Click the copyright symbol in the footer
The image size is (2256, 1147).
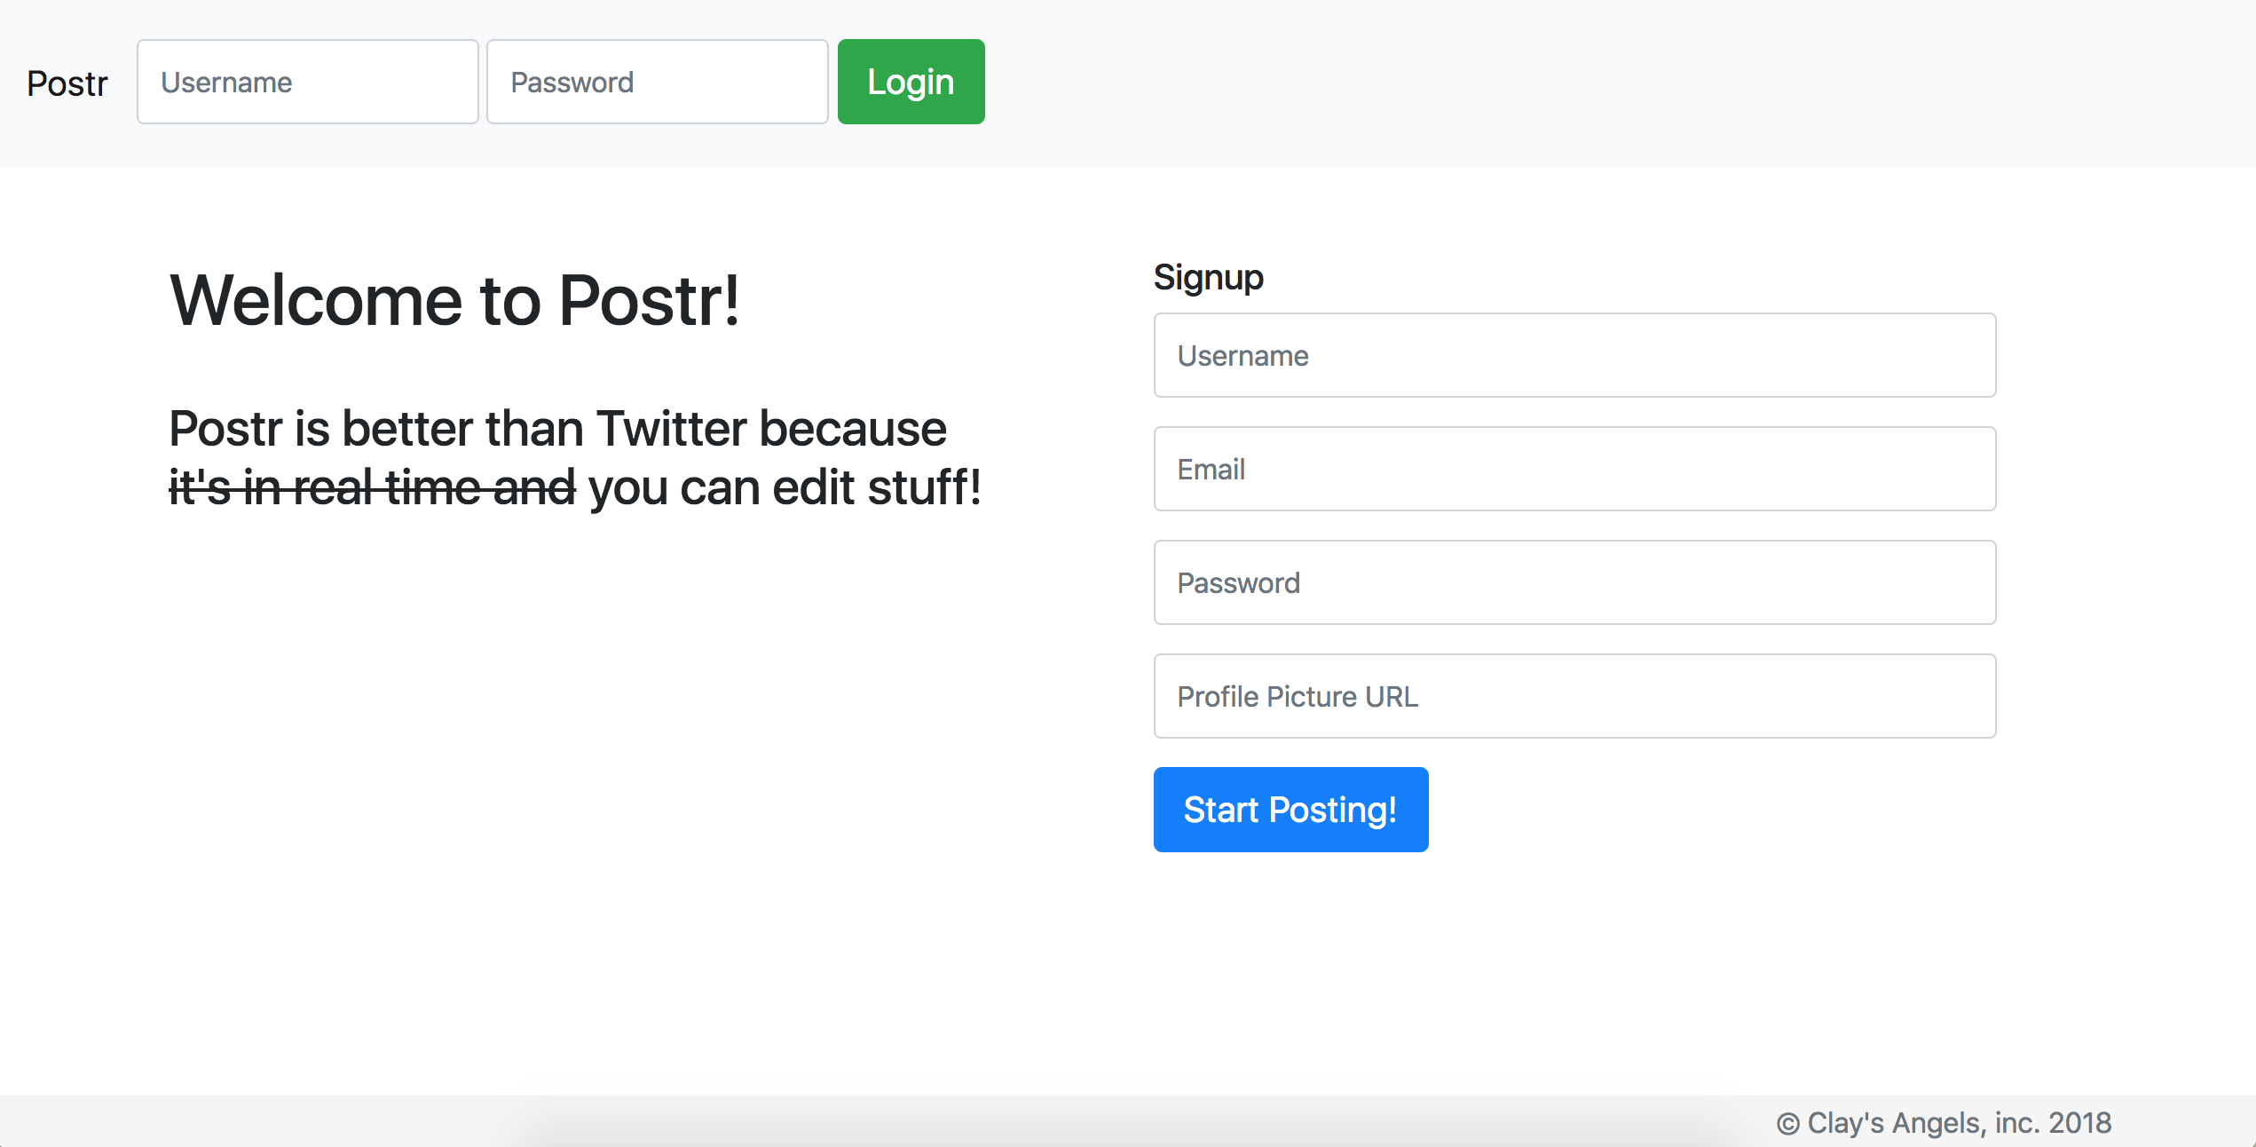(x=1787, y=1124)
